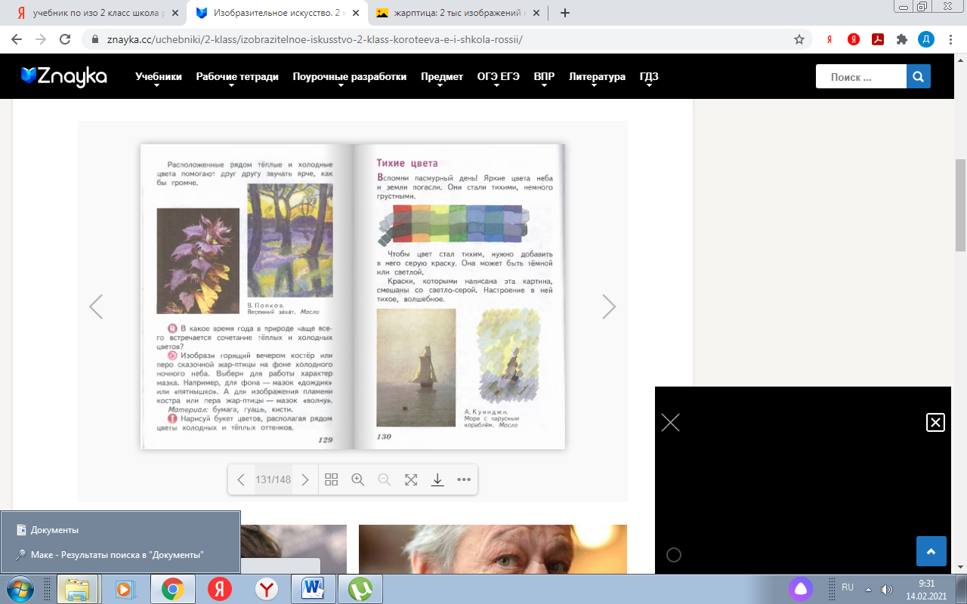Image resolution: width=967 pixels, height=604 pixels.
Task: Open more viewer options (three dots)
Action: pos(464,479)
